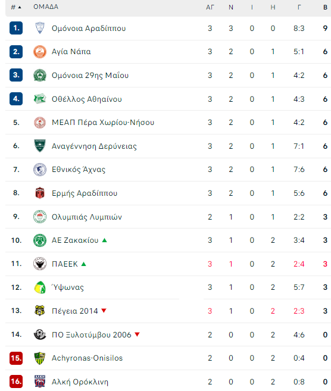Click the Ερμής Αραδίππου red-black crest
The height and width of the screenshot is (391, 331).
coord(40,193)
